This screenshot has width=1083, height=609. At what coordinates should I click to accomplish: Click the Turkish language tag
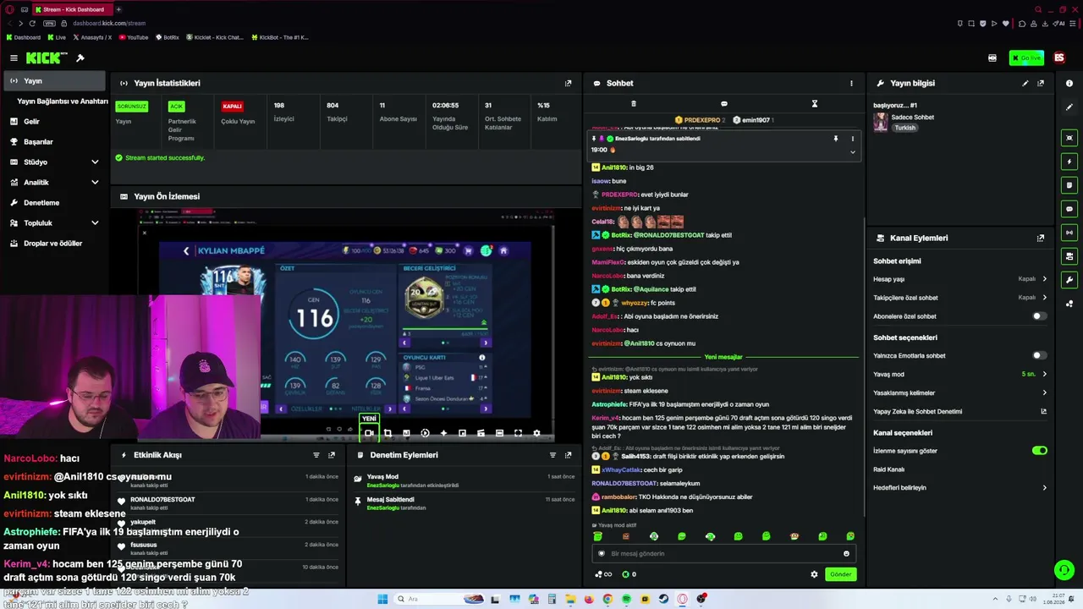(x=905, y=128)
